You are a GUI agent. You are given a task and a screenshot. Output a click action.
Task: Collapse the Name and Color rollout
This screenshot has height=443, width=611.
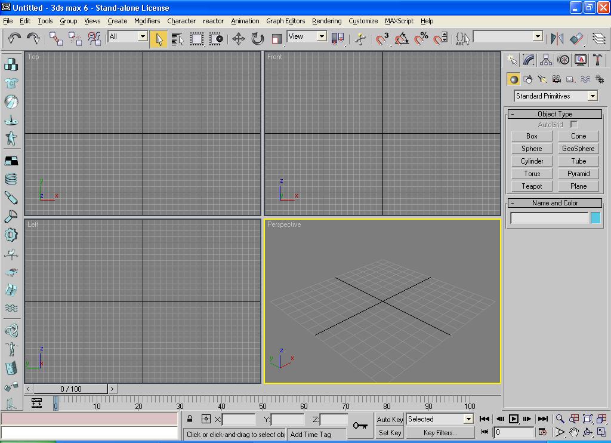[x=555, y=203]
